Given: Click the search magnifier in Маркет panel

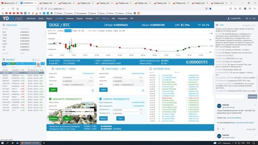Looking at the screenshot, I should tap(33, 60).
